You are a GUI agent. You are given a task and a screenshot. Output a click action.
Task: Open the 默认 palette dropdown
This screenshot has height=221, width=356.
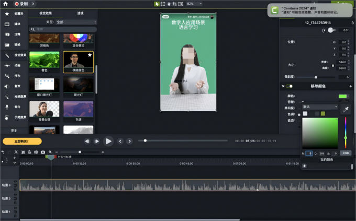320,107
